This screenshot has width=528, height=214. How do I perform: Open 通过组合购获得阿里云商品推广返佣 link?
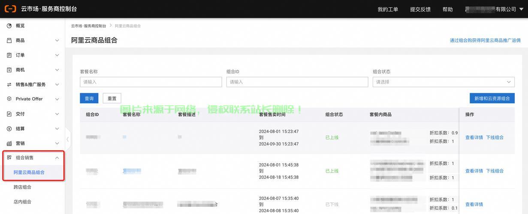[485, 40]
